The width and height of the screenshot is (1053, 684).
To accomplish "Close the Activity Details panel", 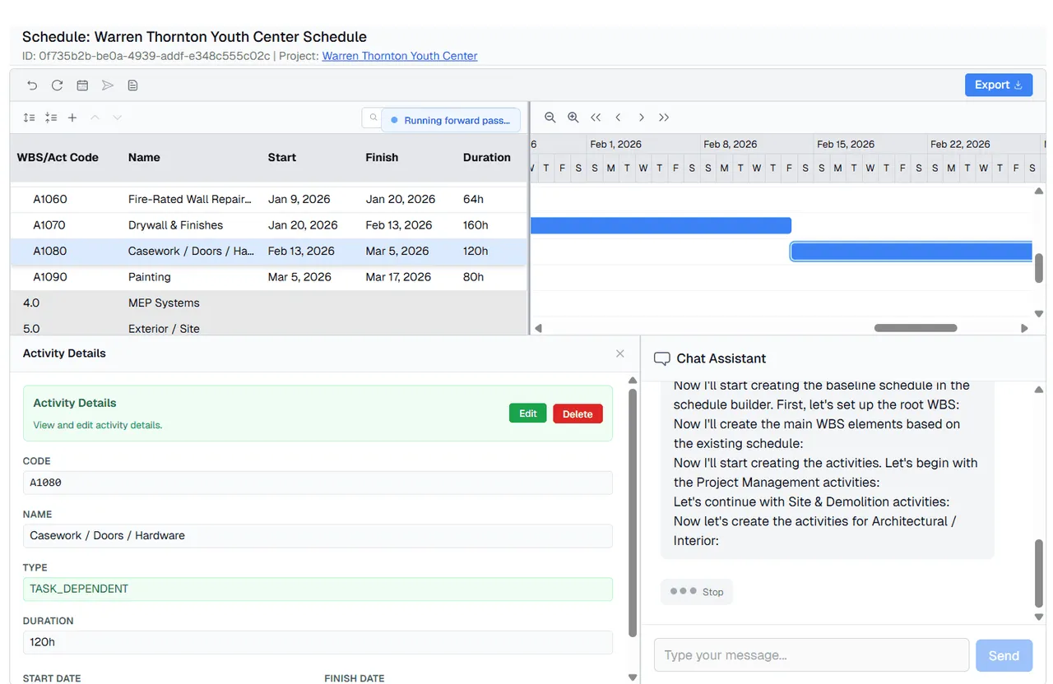I will click(620, 354).
